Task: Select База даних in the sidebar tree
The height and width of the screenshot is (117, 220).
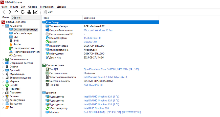Action: (x=16, y=104)
